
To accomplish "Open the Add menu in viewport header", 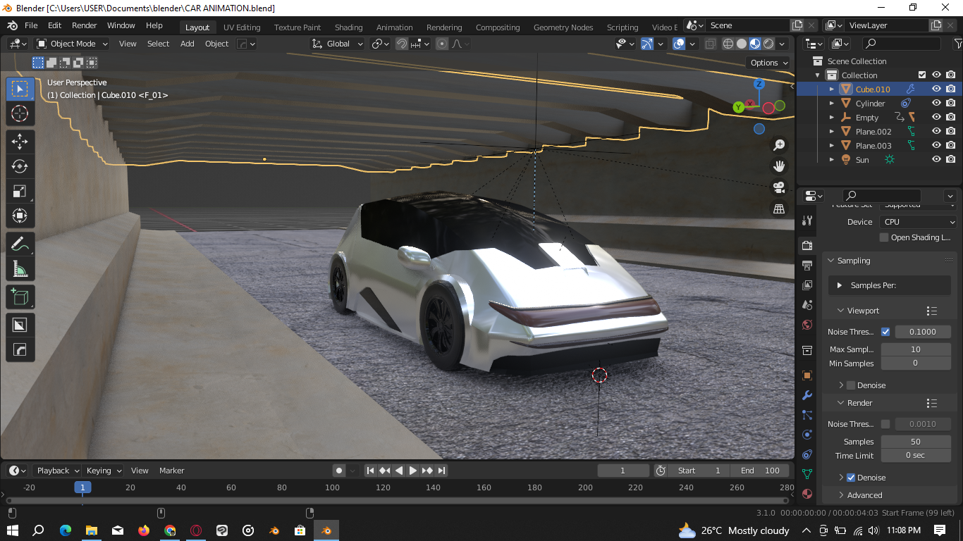I will (187, 44).
